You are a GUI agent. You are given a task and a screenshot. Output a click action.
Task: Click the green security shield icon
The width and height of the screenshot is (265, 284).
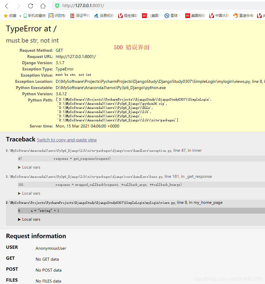[x=57, y=6]
